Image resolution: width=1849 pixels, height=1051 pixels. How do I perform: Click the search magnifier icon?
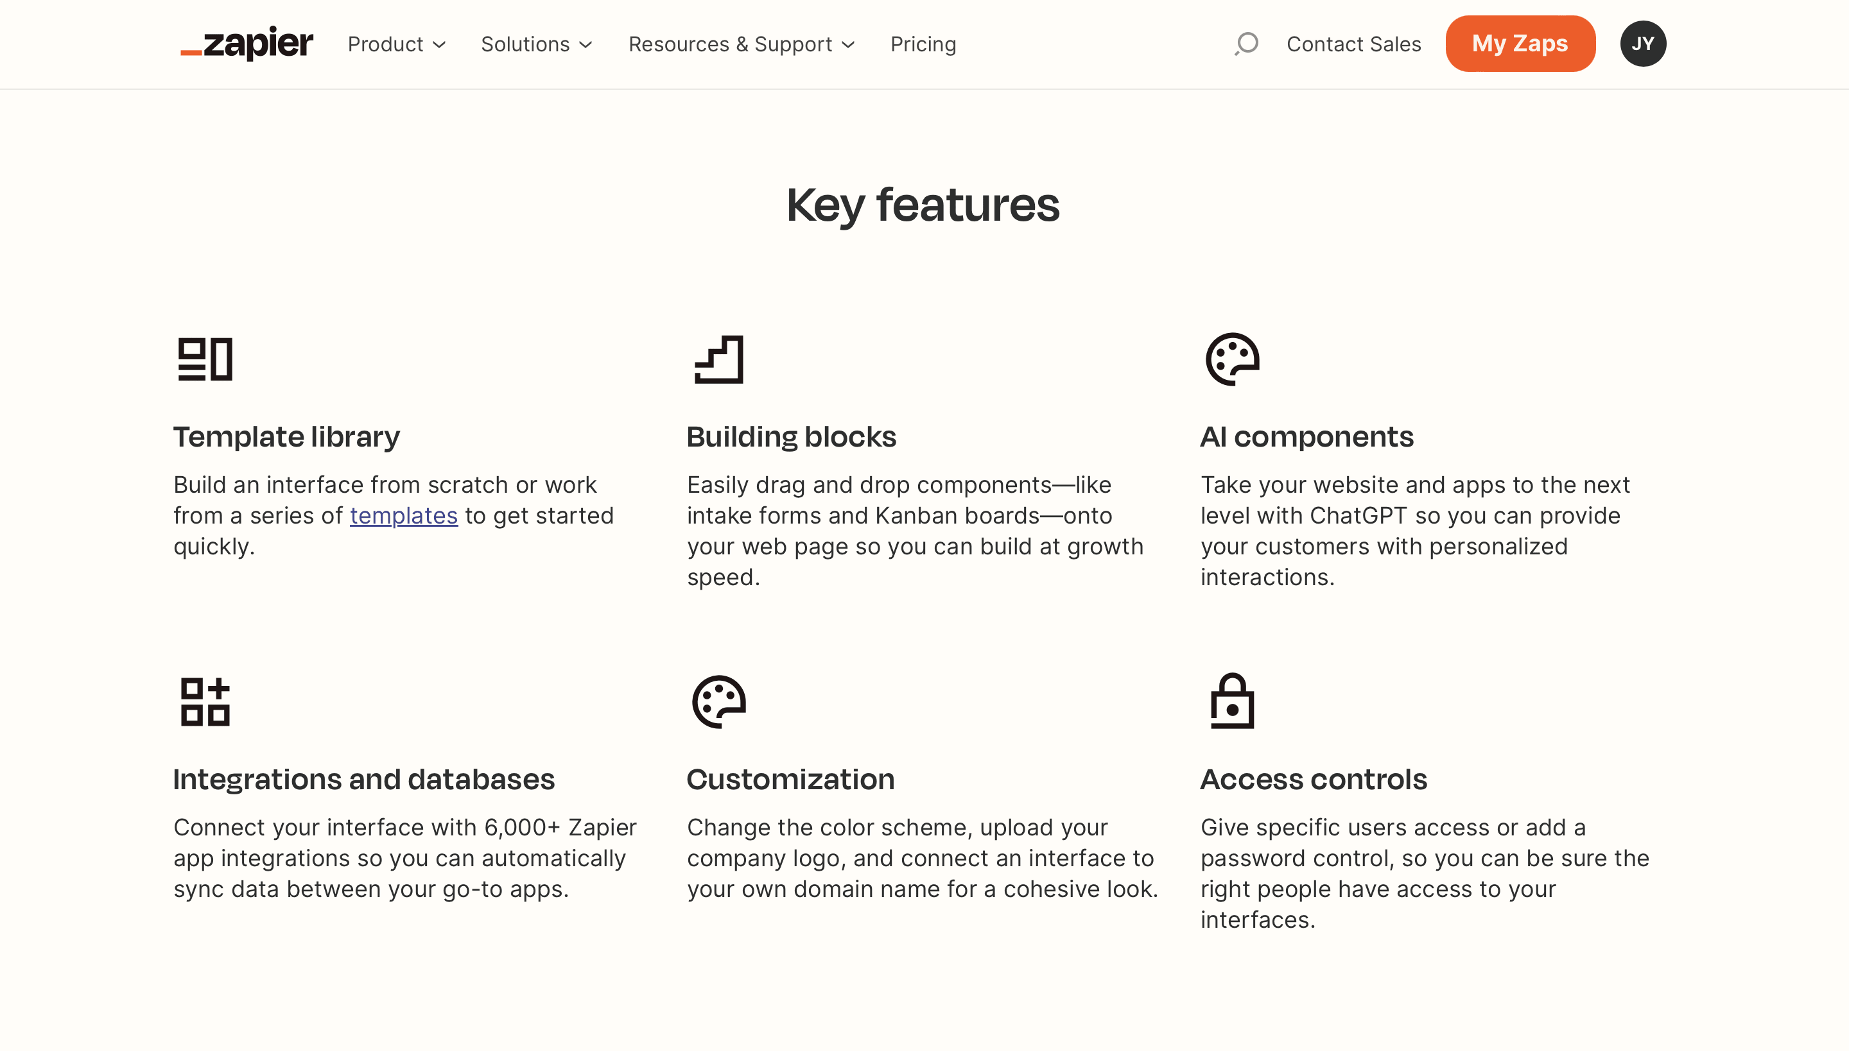(x=1244, y=43)
